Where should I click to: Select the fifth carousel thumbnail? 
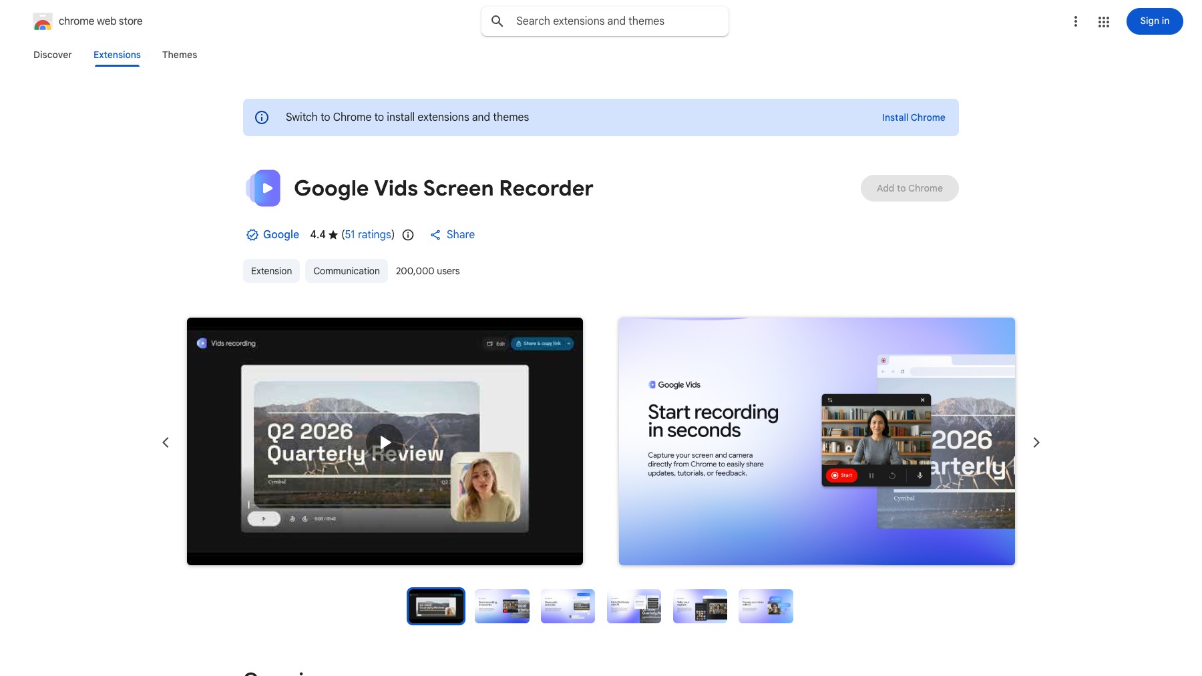[x=700, y=606]
